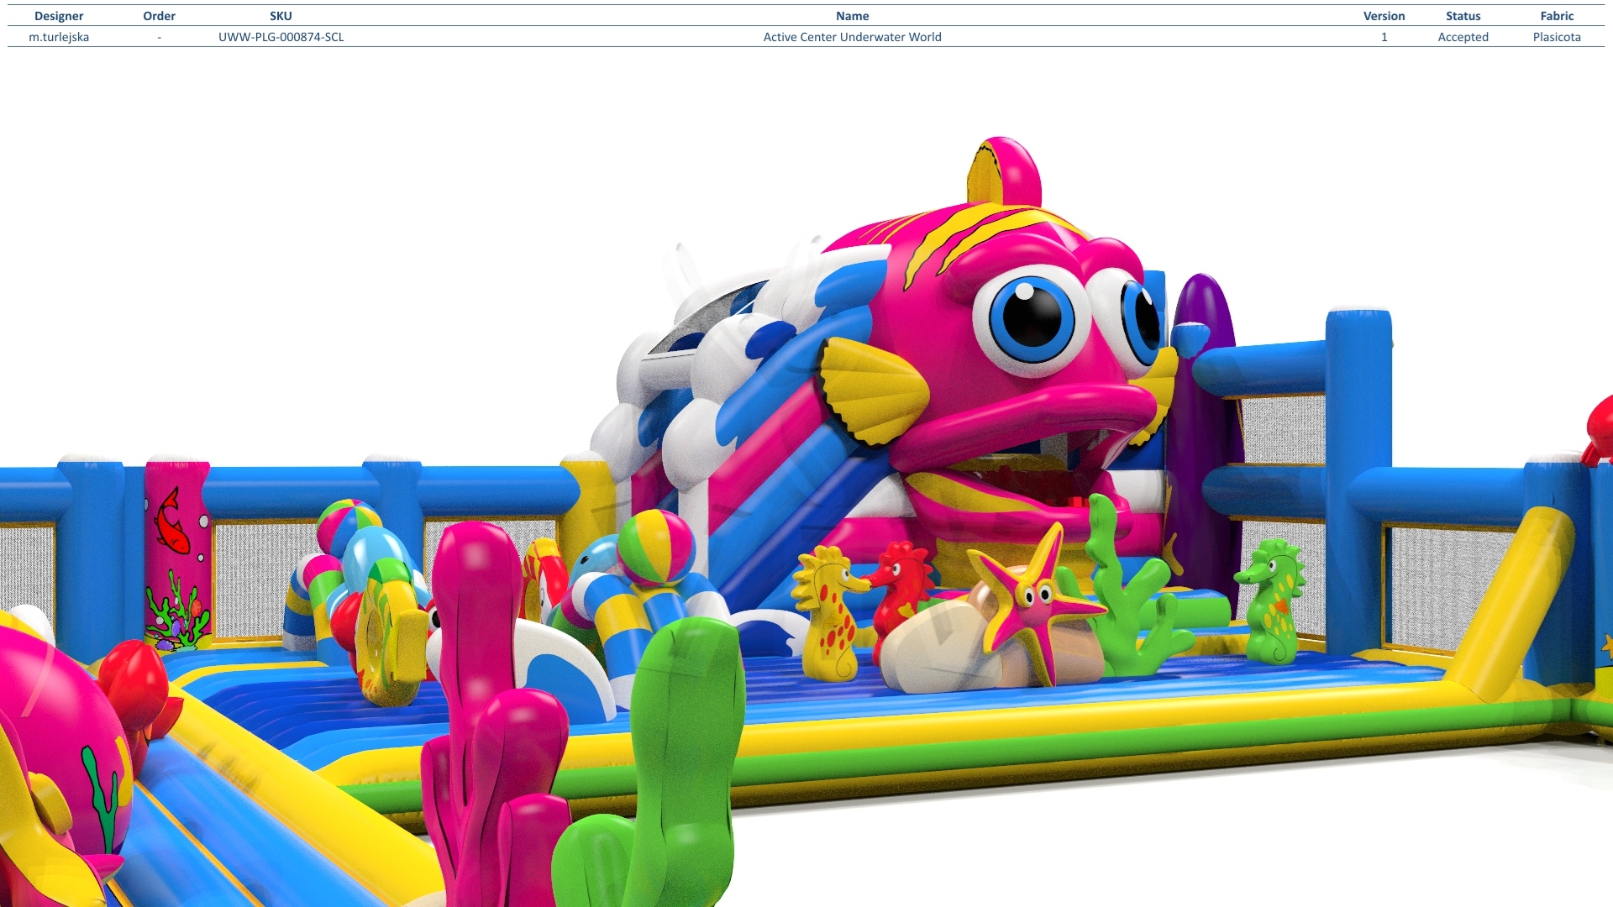
Task: Click version value 1
Action: click(1384, 37)
